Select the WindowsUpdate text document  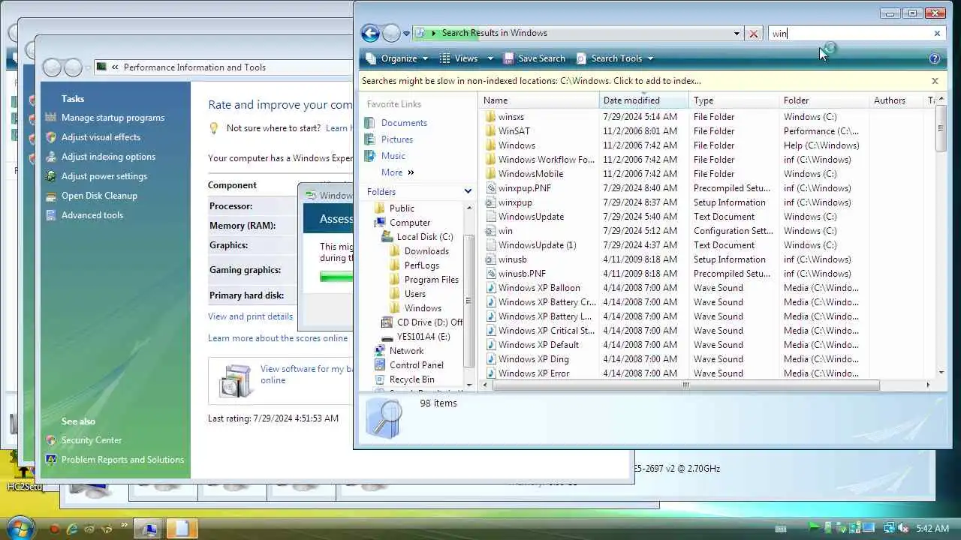[x=531, y=217]
